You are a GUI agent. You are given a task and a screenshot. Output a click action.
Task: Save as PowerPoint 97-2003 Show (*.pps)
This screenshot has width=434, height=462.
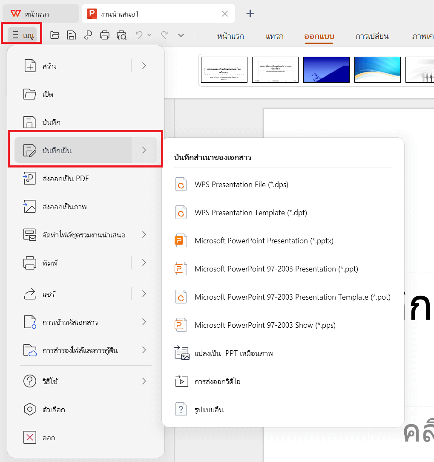tap(283, 325)
